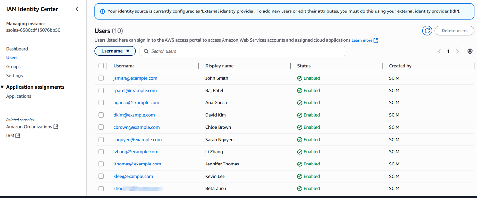The width and height of the screenshot is (477, 198).
Task: Click the refresh users icon
Action: (427, 31)
